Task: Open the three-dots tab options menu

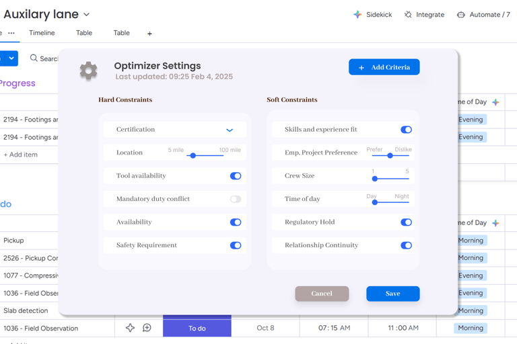Action: click(11, 33)
